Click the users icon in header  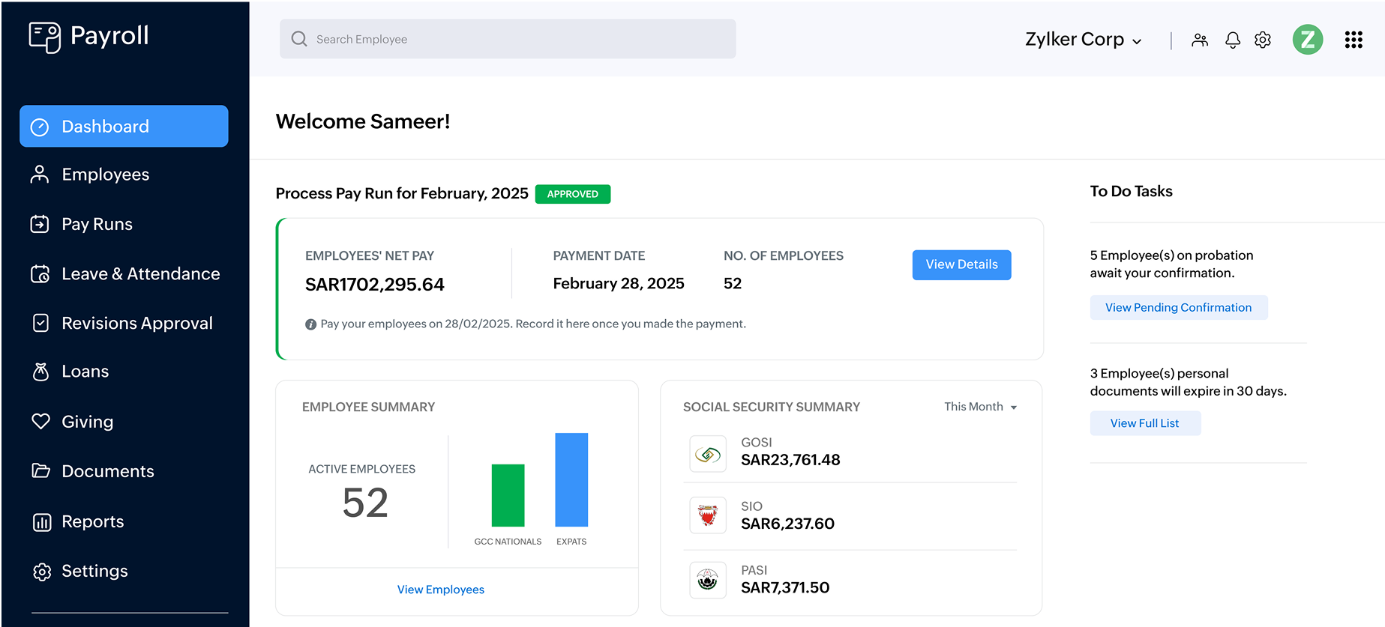(x=1200, y=40)
